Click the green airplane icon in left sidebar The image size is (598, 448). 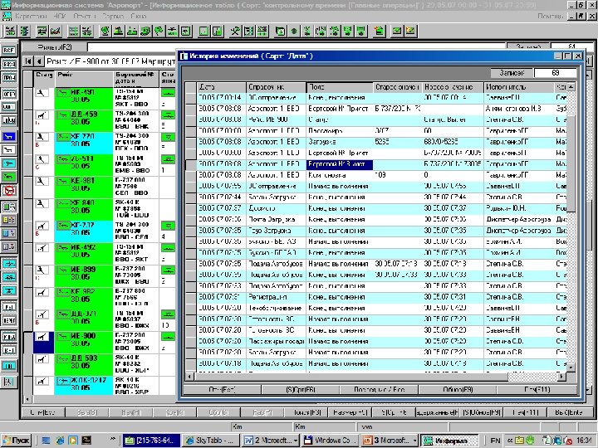pos(9,177)
